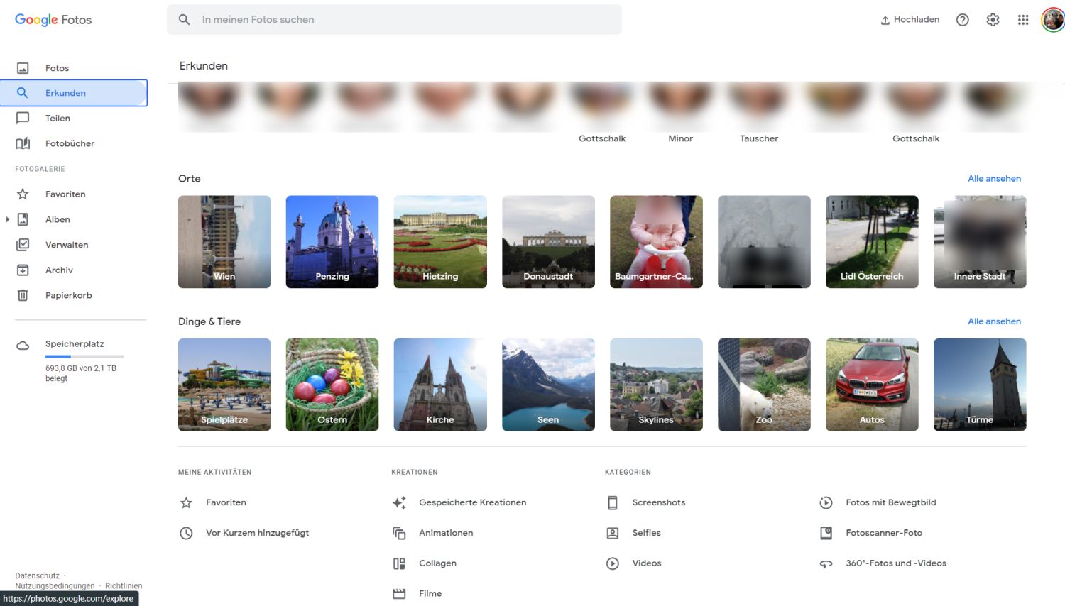Click the Papierkorb trash icon
This screenshot has height=606, width=1065.
23,295
